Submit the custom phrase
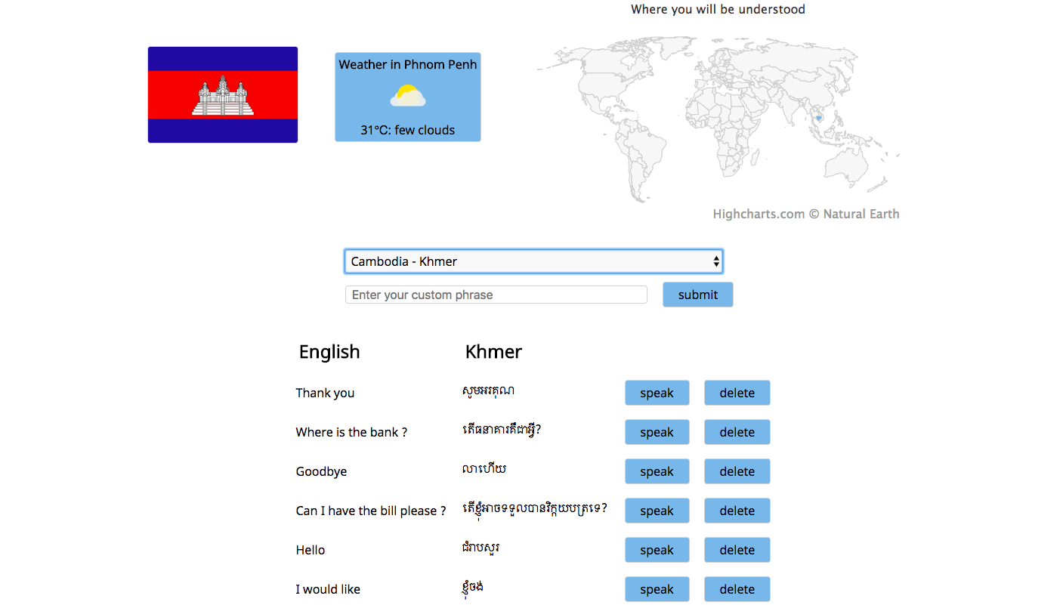1063x605 pixels. point(697,295)
